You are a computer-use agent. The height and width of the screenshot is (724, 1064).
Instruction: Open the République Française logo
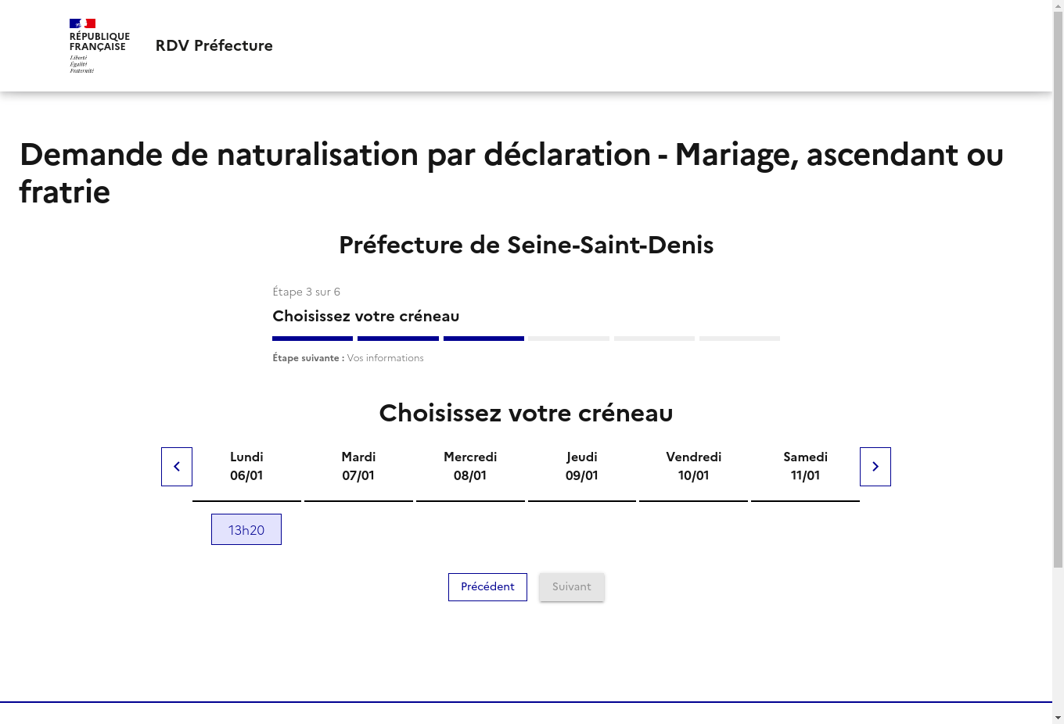click(x=99, y=46)
